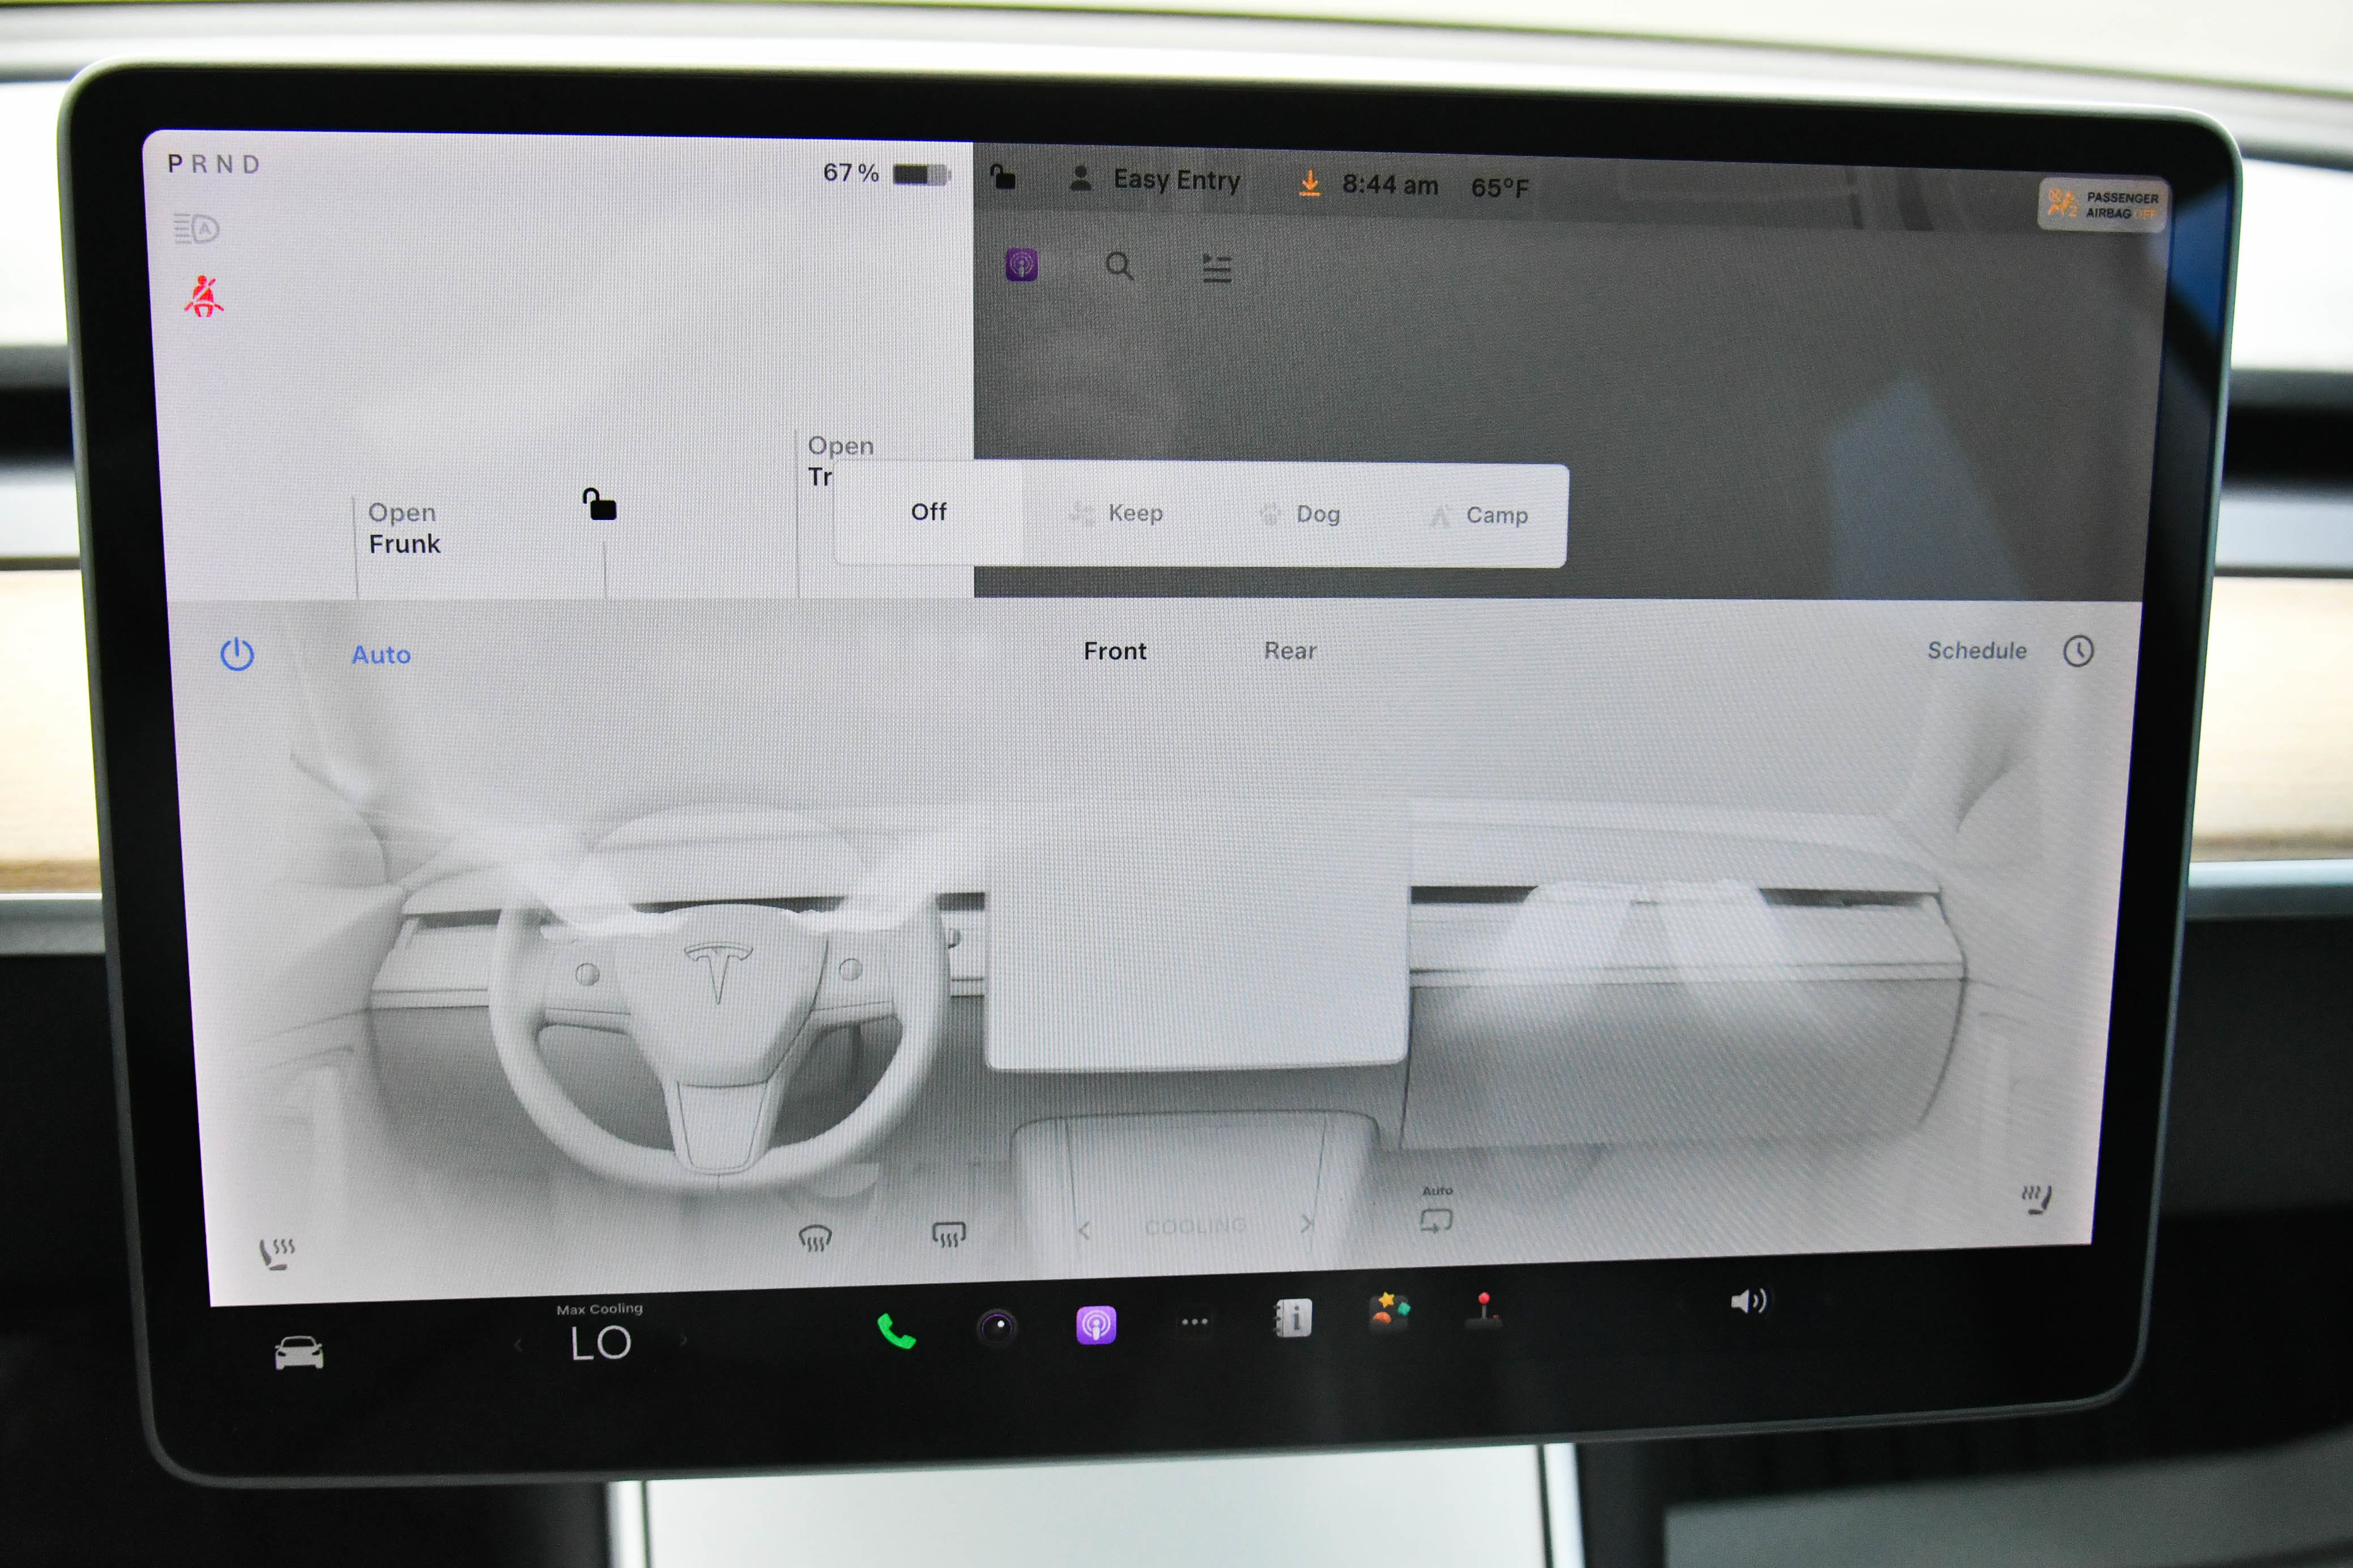Select Off climate keep mode

coord(928,512)
